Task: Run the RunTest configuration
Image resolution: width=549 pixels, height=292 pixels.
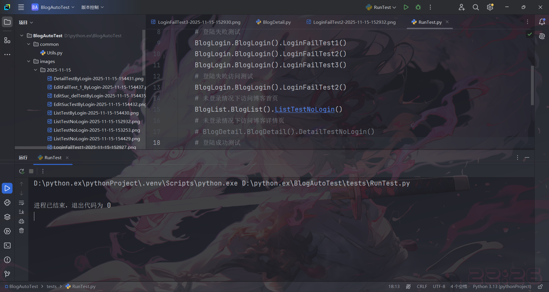Action: [x=406, y=7]
